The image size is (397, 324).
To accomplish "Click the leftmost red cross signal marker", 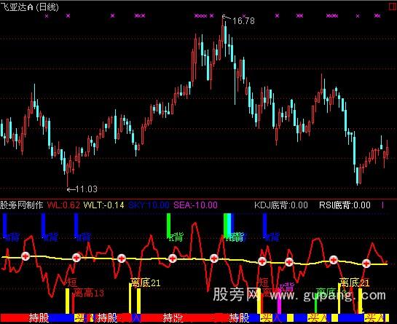I will (x=25, y=256).
